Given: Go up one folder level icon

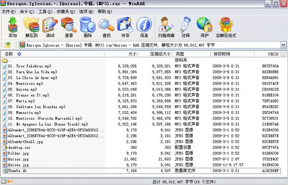Looking at the screenshot, I should coord(8,45).
